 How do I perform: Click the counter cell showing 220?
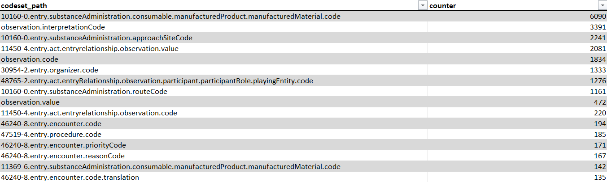(517, 113)
